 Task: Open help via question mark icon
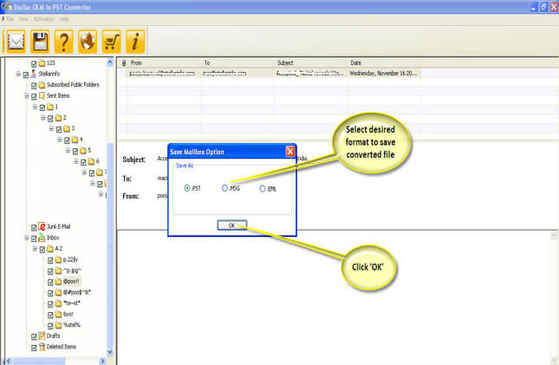tap(64, 42)
